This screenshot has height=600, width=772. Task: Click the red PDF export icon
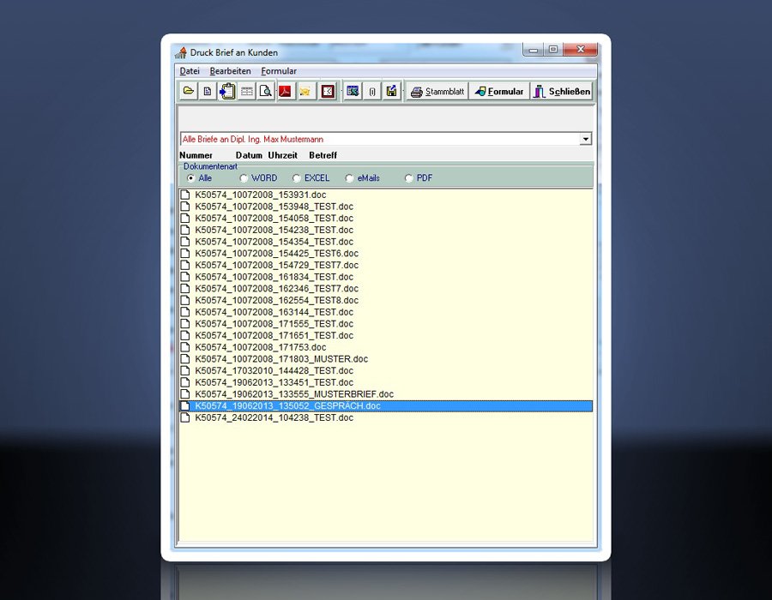[x=285, y=91]
